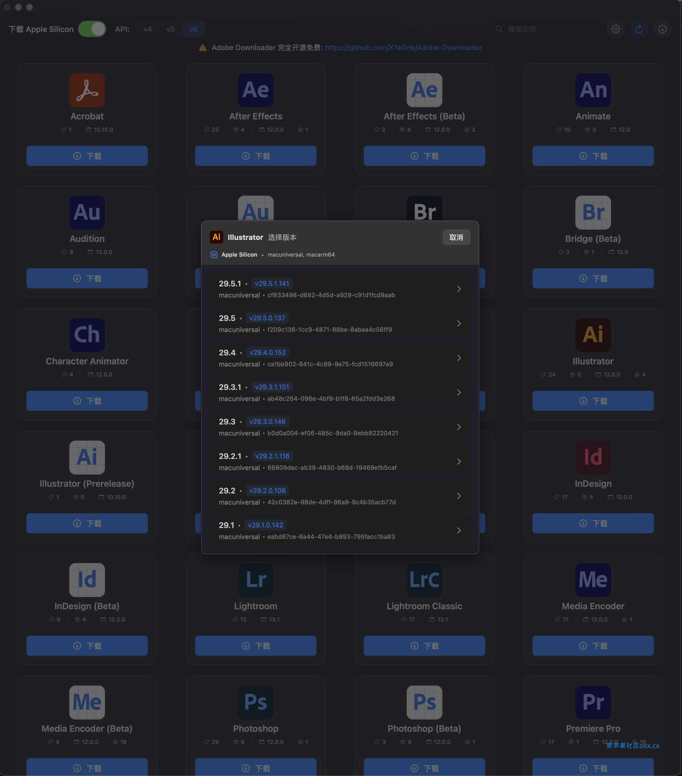Screen dimensions: 682x776
Task: Select the v6 API tab
Action: (194, 29)
